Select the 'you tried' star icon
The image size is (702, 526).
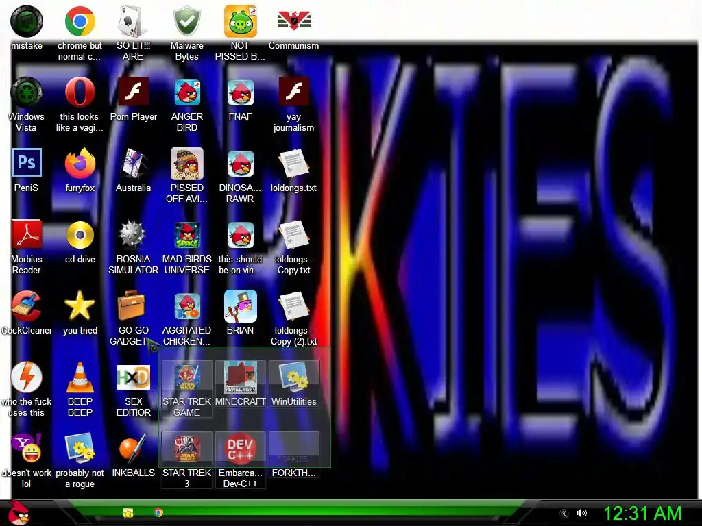tap(80, 306)
